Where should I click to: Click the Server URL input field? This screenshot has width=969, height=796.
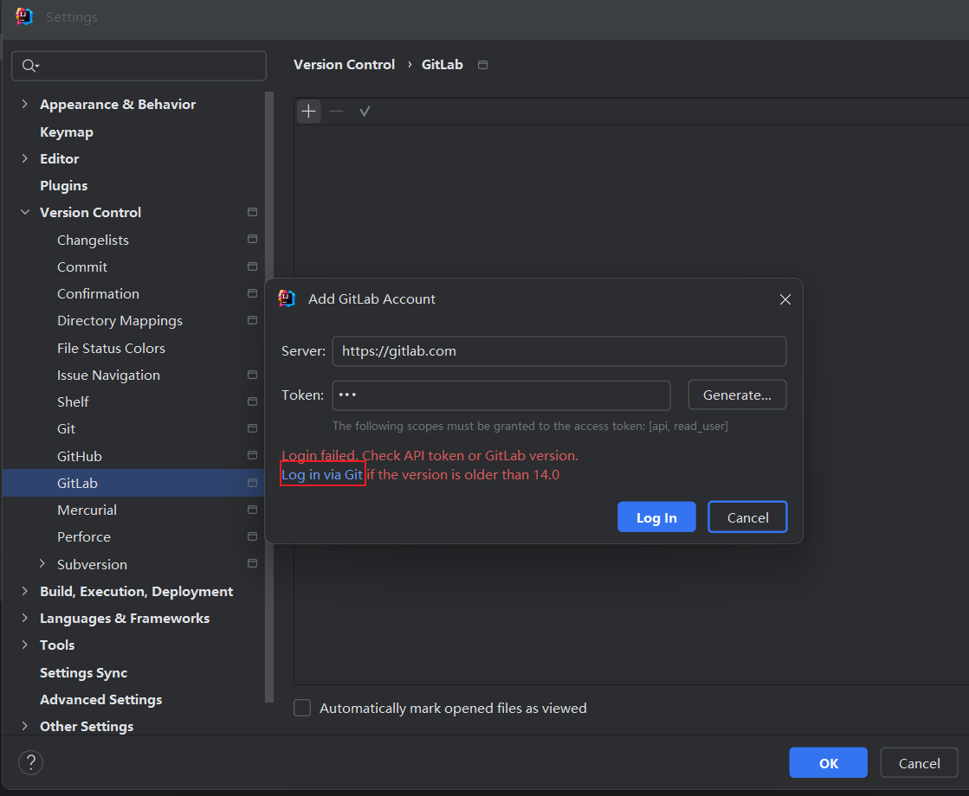(559, 350)
